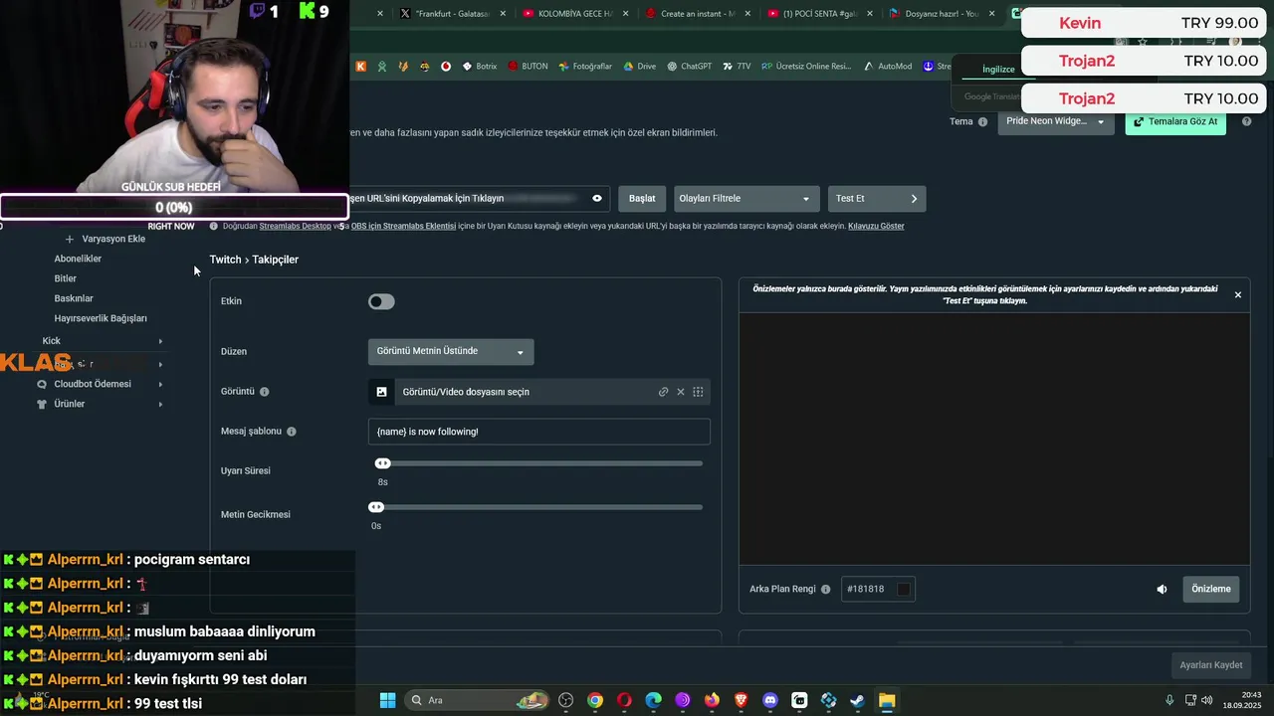The width and height of the screenshot is (1274, 716).
Task: Enable the Etkin toggle switch
Action: click(381, 301)
